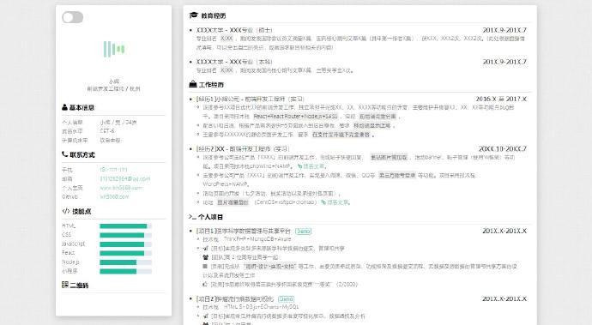Open the phone number link in 联系方式

tap(113, 170)
